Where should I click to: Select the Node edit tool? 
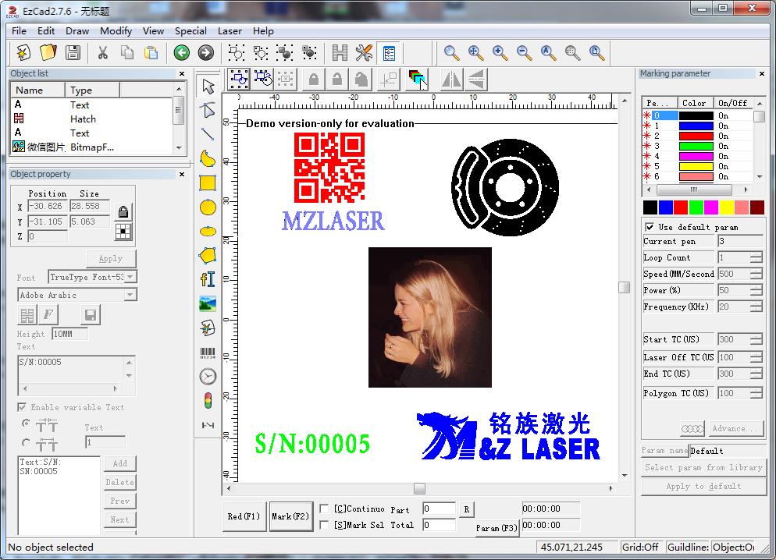(x=208, y=110)
